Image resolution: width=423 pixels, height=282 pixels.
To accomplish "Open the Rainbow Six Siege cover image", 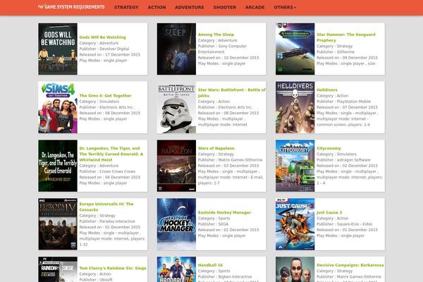I will [58, 269].
